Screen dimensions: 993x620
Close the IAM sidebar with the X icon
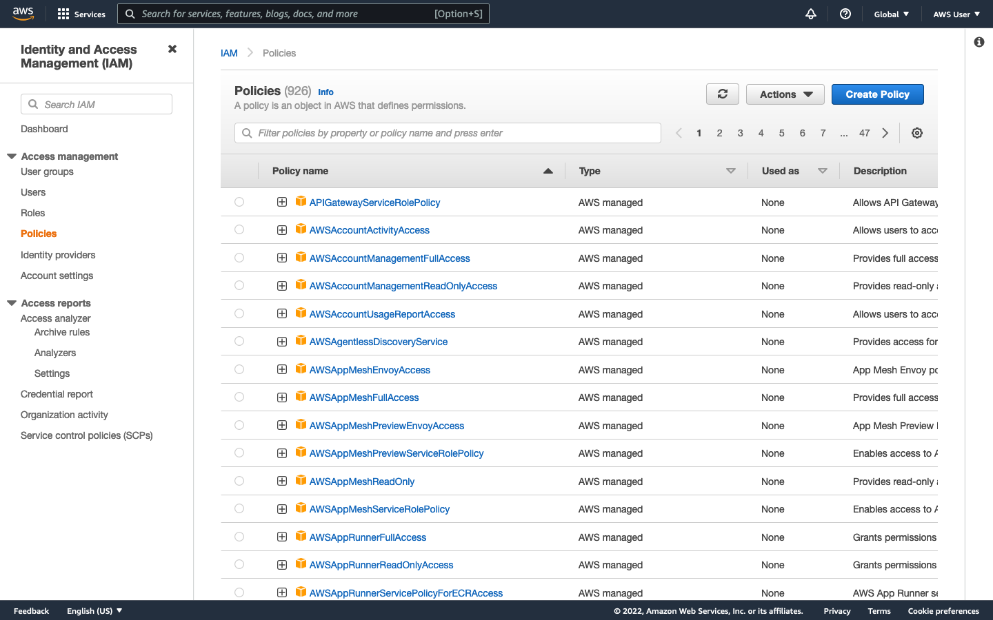coord(172,48)
